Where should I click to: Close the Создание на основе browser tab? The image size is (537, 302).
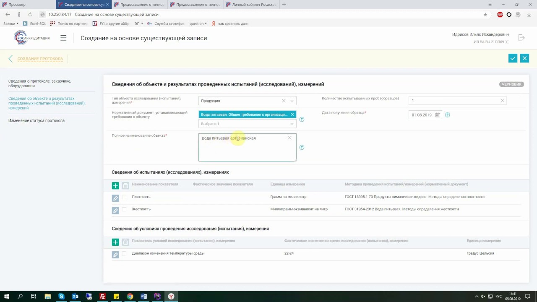[108, 5]
